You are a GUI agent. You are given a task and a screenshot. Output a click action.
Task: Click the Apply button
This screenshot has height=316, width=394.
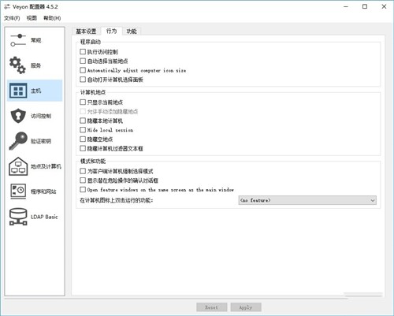click(x=246, y=307)
